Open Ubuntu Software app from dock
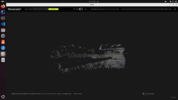Screen dimensions: 178x100 click(x=3, y=42)
